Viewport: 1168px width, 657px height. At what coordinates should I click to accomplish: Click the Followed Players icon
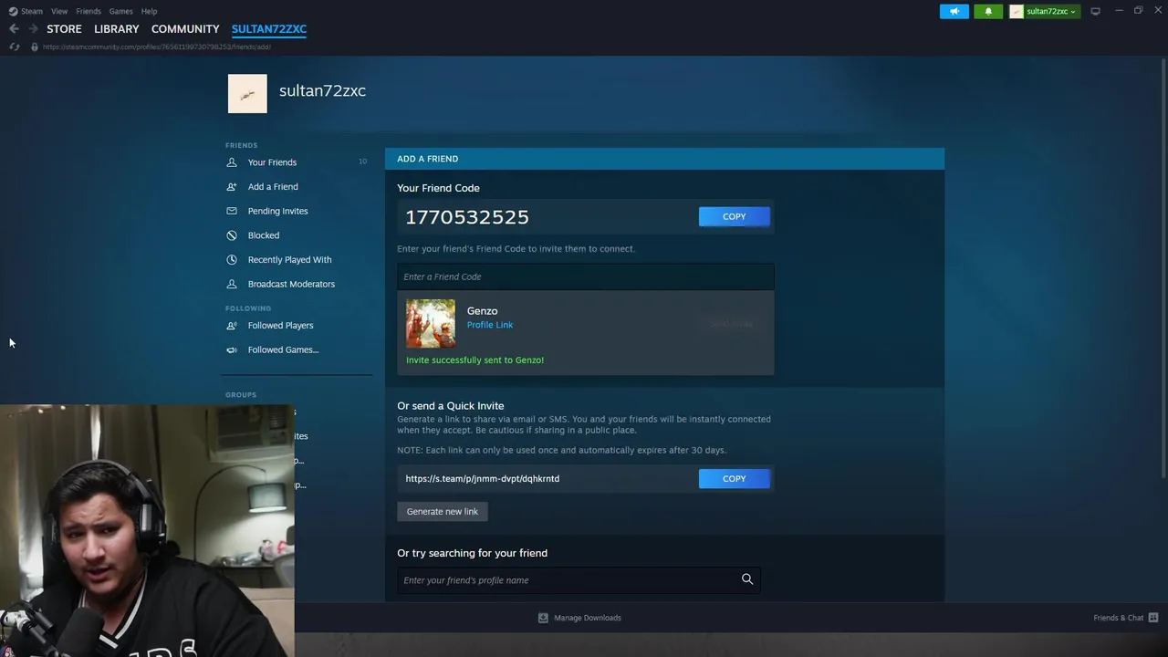coord(232,325)
